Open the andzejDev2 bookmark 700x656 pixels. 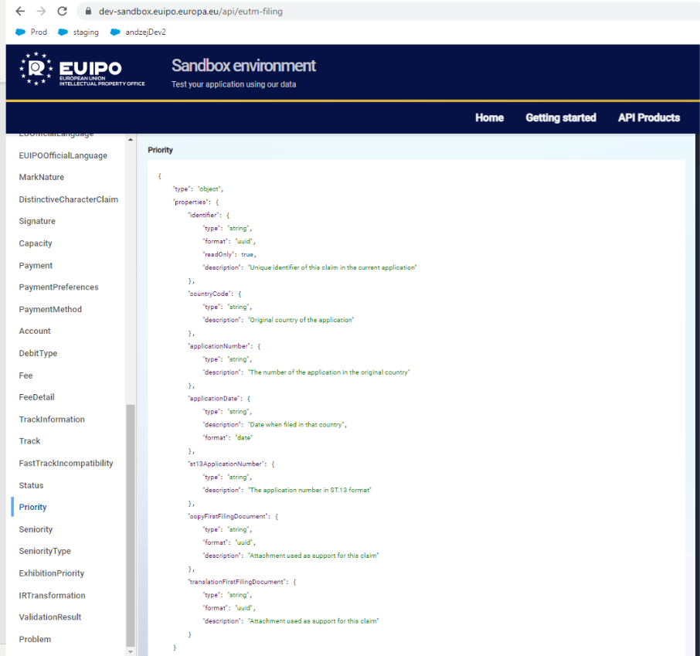click(x=138, y=32)
